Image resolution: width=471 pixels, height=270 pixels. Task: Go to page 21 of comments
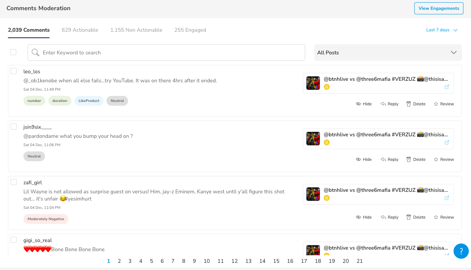[x=360, y=261]
